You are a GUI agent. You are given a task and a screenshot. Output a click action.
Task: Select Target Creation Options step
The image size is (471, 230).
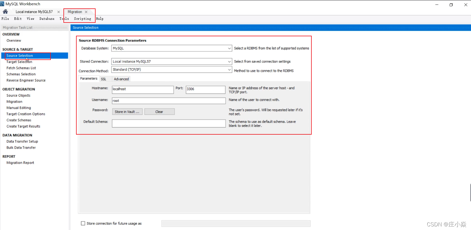26,114
